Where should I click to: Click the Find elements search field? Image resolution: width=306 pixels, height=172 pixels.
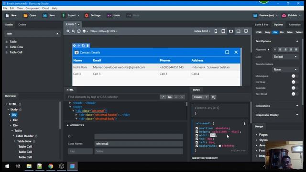(112, 97)
